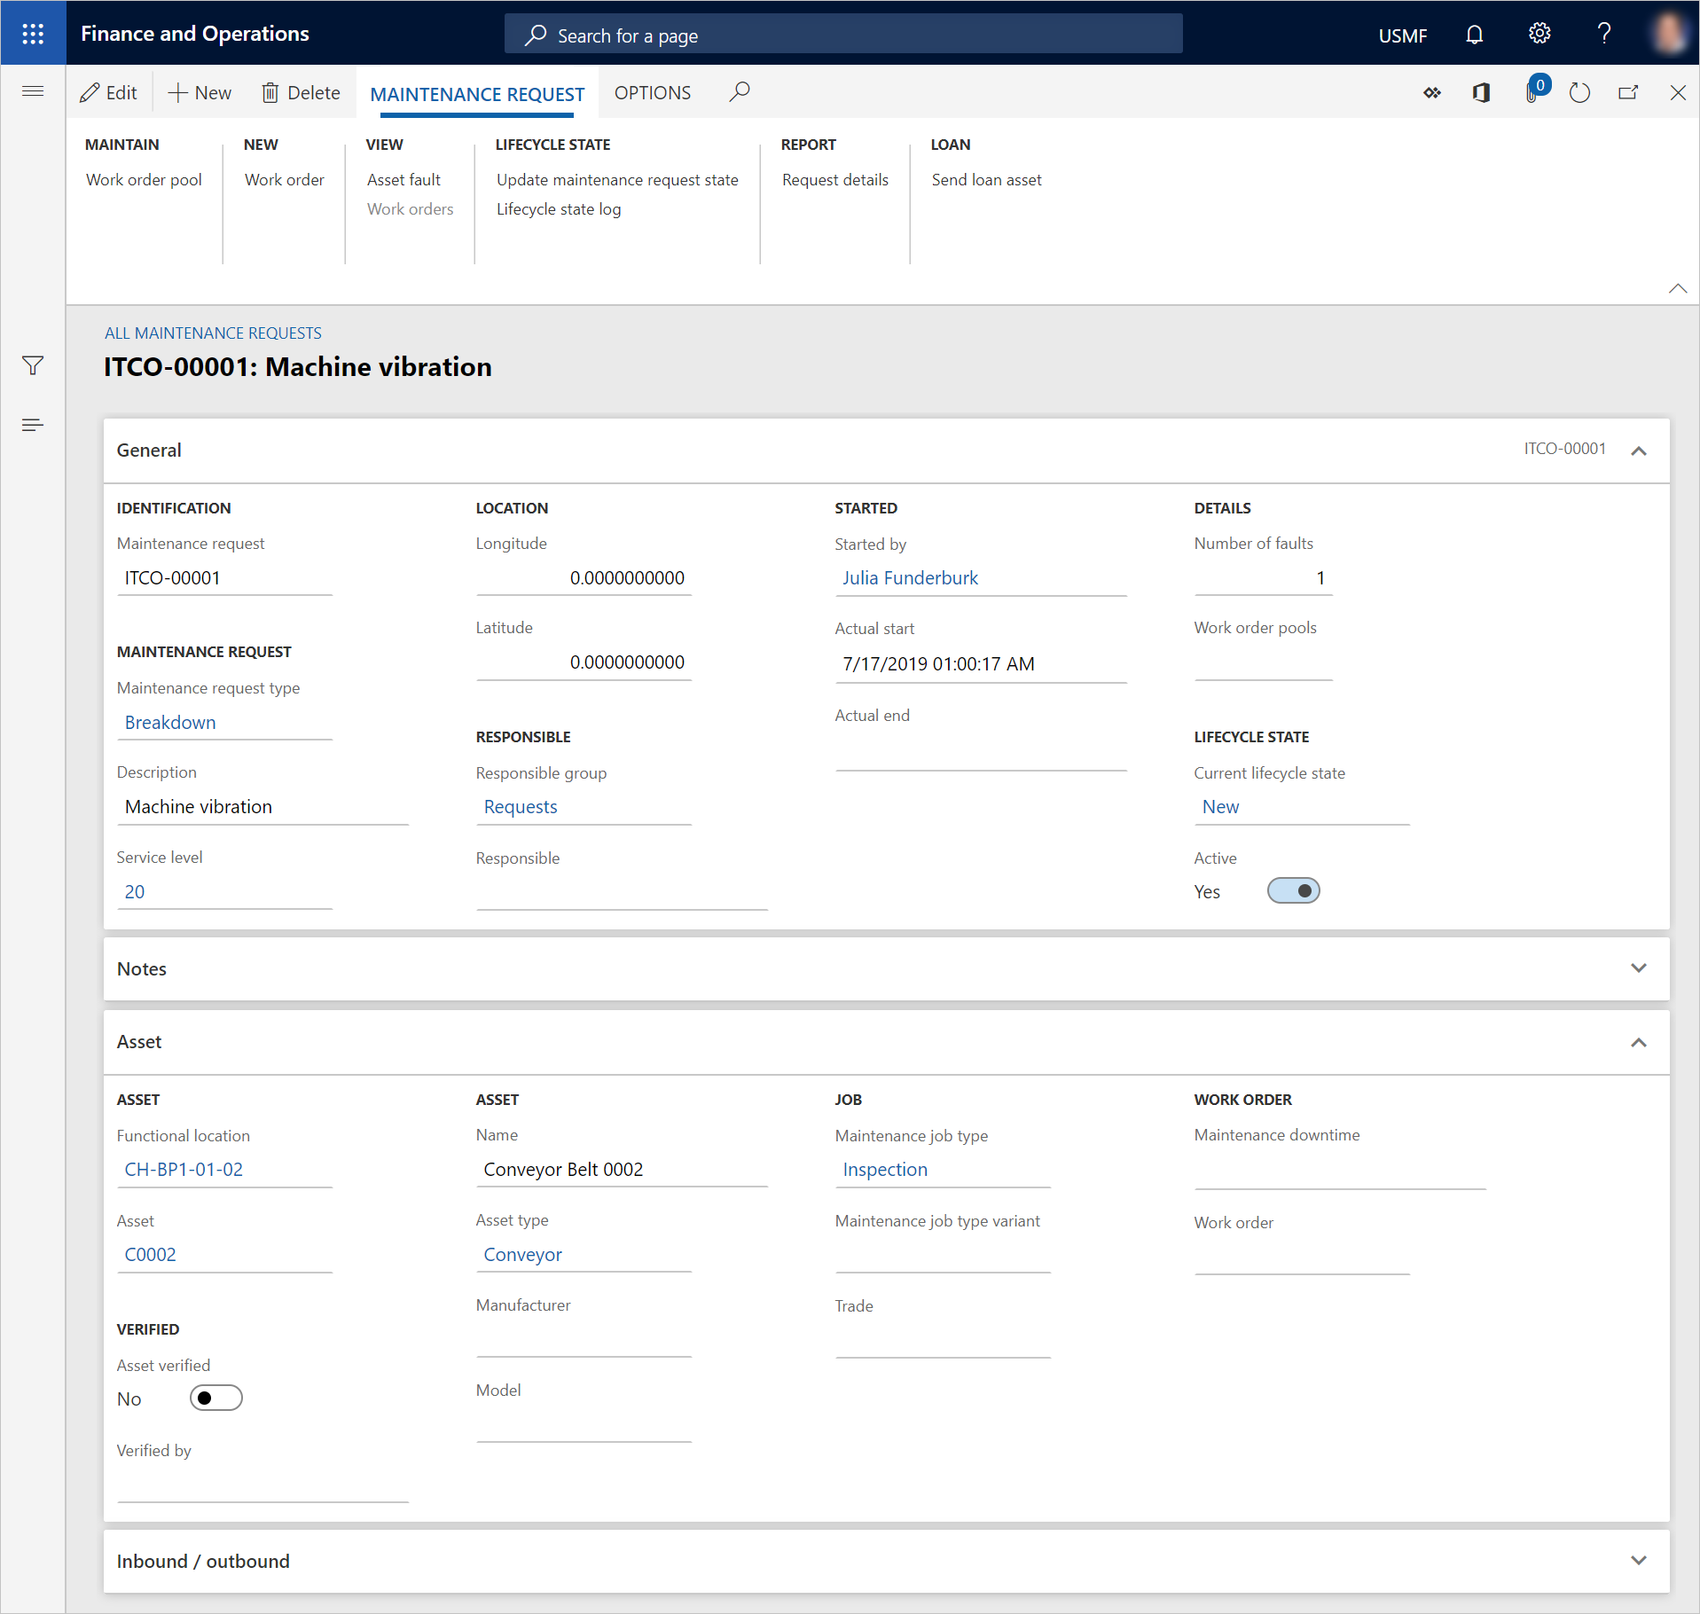Screen dimensions: 1700x1614
Task: Toggle the Asset verified switch
Action: [x=215, y=1398]
